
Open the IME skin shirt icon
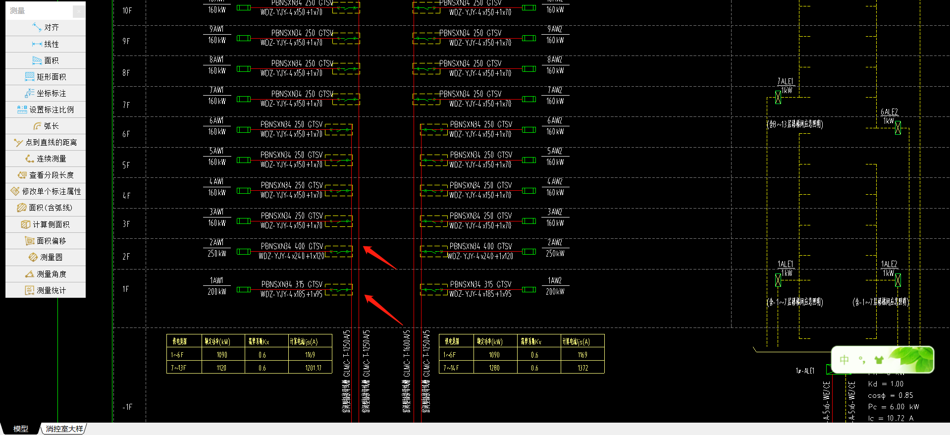(879, 360)
